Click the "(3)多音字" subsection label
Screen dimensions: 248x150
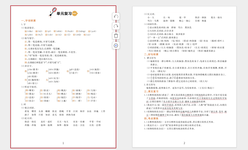27,66
